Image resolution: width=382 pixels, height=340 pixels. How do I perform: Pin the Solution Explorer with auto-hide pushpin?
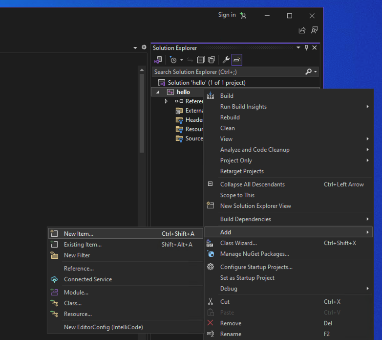pyautogui.click(x=306, y=47)
